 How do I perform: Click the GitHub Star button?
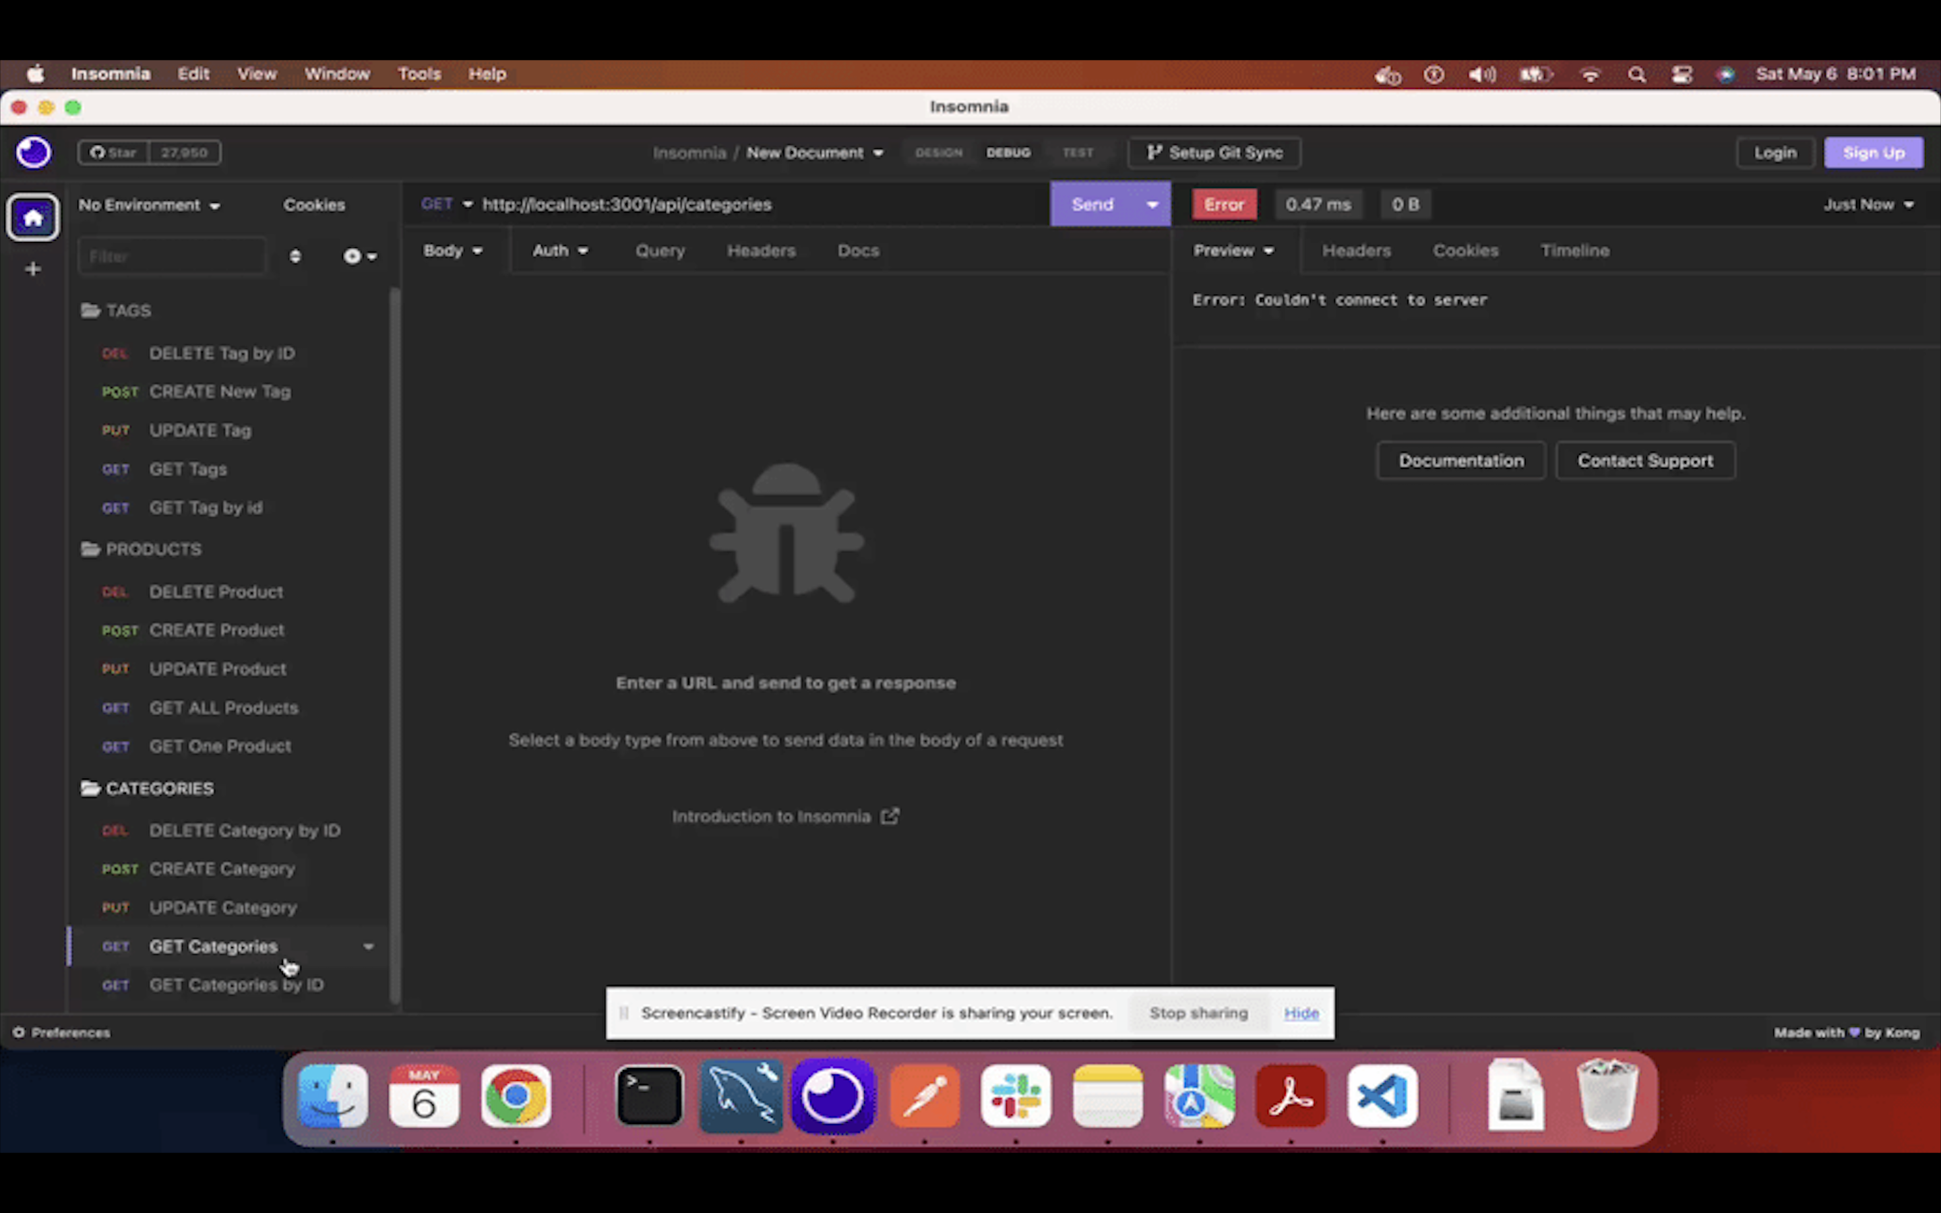113,152
